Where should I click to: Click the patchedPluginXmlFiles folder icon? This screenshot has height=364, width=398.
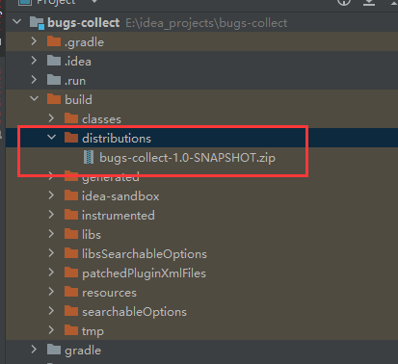[71, 273]
